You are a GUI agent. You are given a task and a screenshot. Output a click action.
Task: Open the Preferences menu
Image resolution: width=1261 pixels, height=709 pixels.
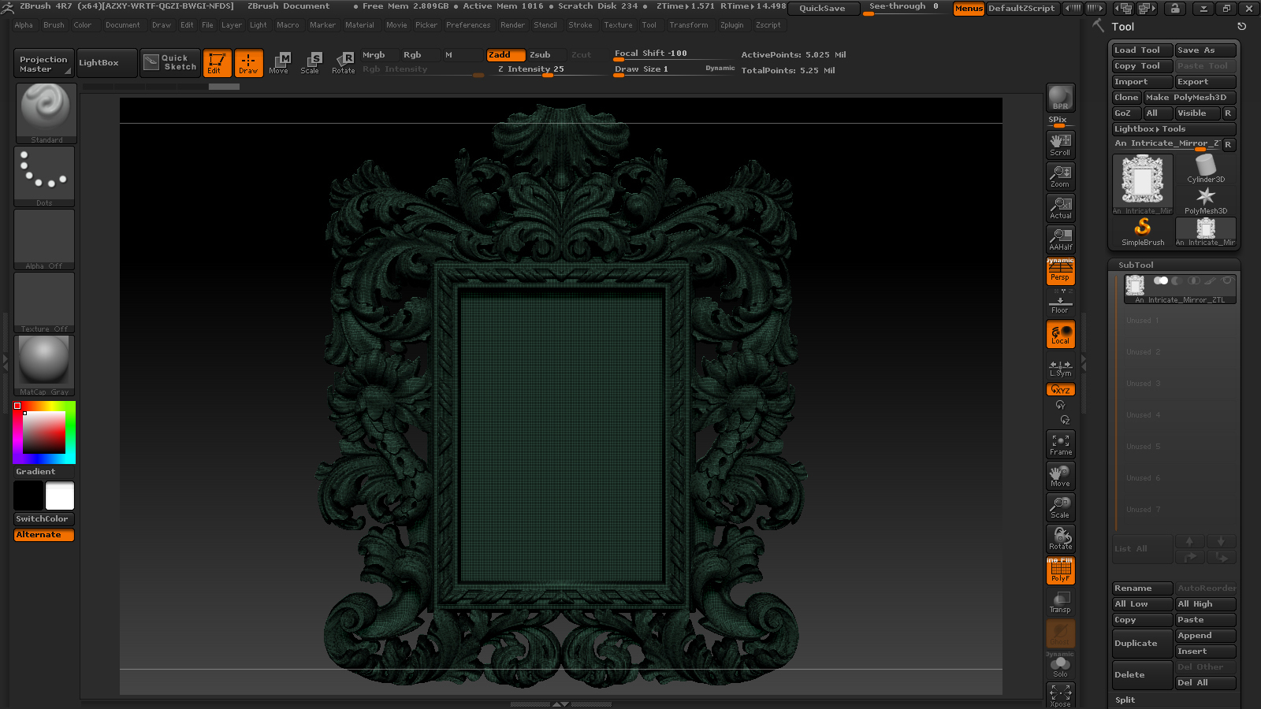[x=467, y=25]
